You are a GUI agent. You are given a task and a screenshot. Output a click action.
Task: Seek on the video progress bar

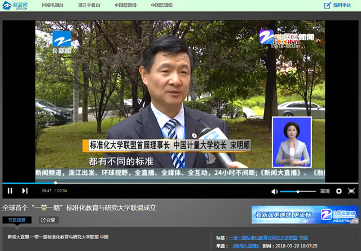(169, 183)
